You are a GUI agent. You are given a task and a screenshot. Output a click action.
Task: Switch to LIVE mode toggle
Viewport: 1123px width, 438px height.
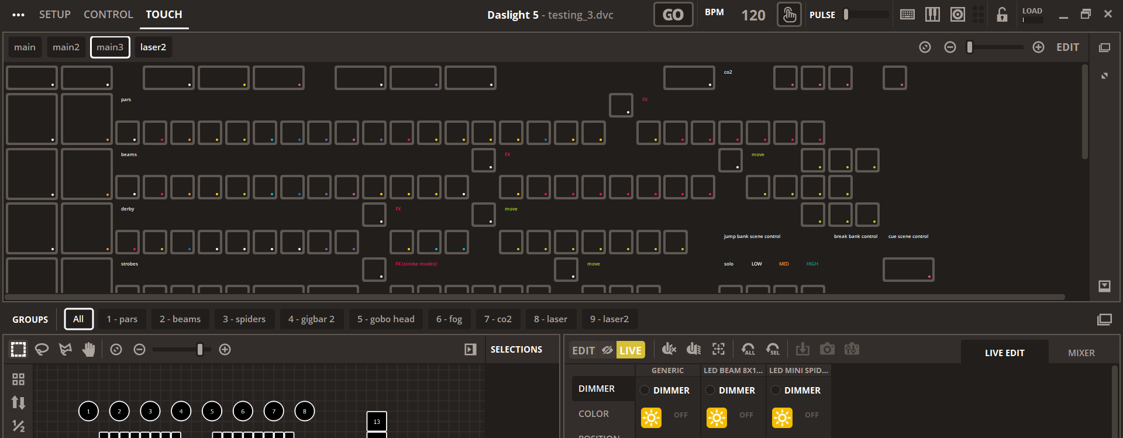pos(631,350)
